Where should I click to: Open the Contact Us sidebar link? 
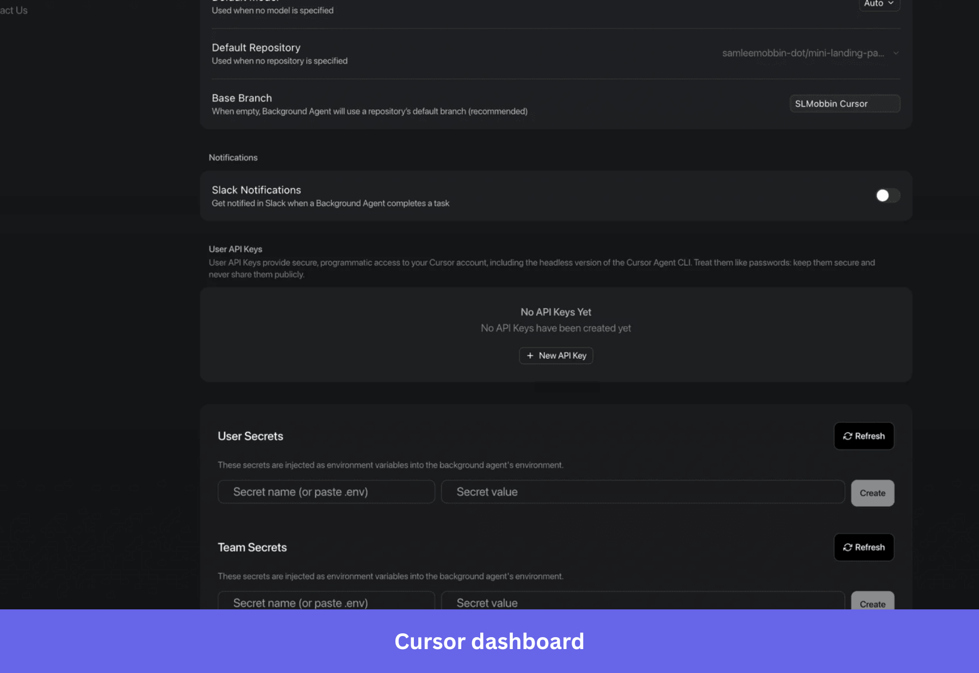(x=14, y=10)
